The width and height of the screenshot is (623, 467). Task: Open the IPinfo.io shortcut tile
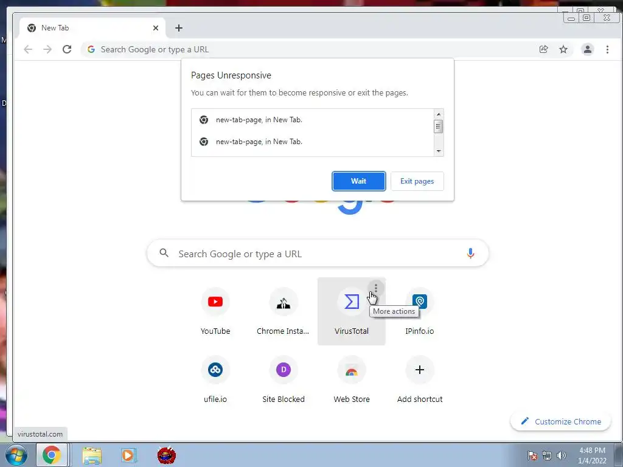coord(420,311)
